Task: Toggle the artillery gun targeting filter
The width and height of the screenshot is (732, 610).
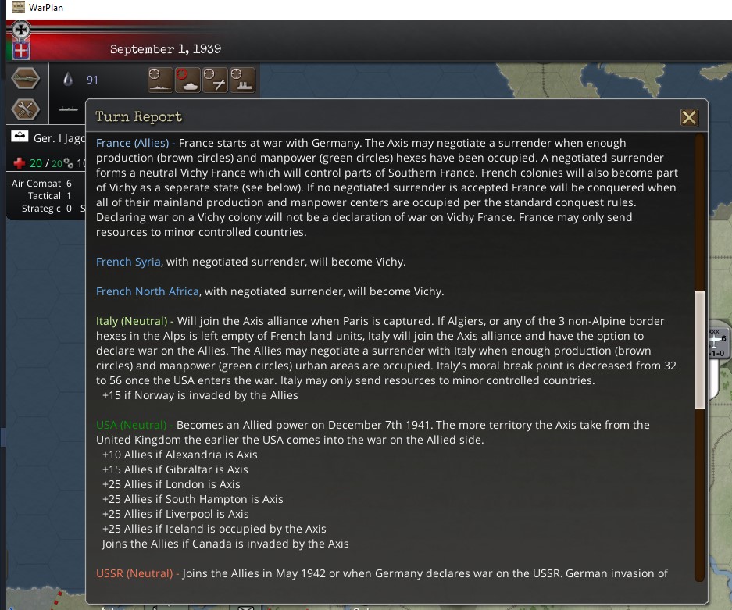Action: (215, 80)
